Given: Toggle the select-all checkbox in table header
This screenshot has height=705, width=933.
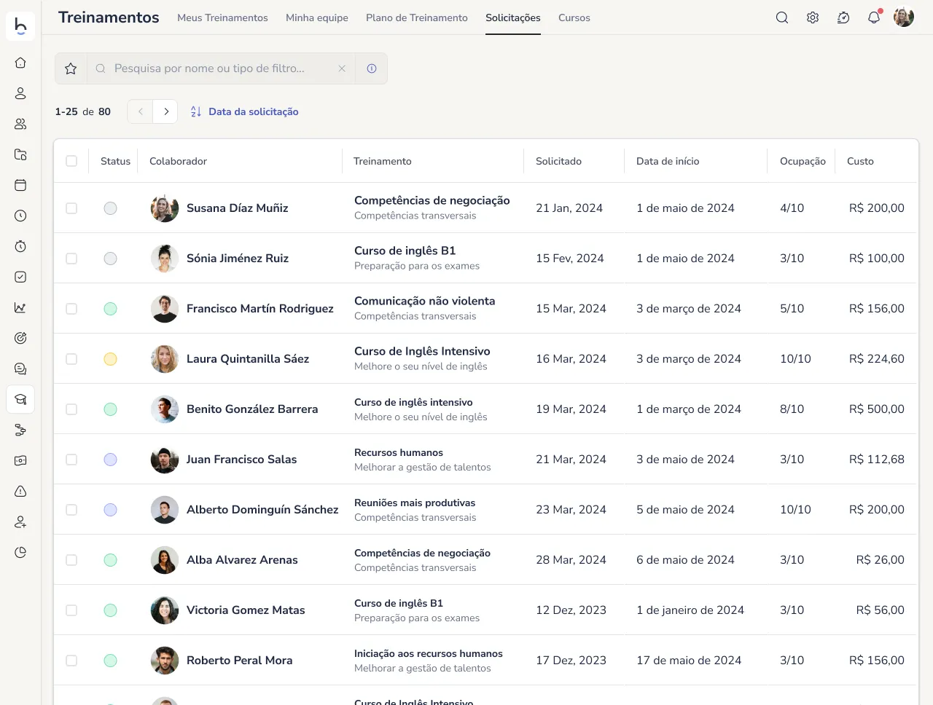Looking at the screenshot, I should 71,161.
